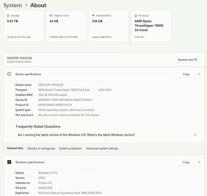Image resolution: width=207 pixels, height=196 pixels.
Task: Click 79 GB of 9.55 TB used text
Action: (19, 37)
